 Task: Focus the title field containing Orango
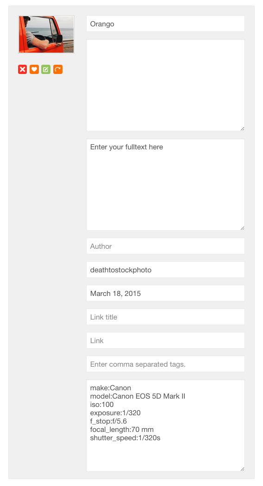pyautogui.click(x=165, y=24)
